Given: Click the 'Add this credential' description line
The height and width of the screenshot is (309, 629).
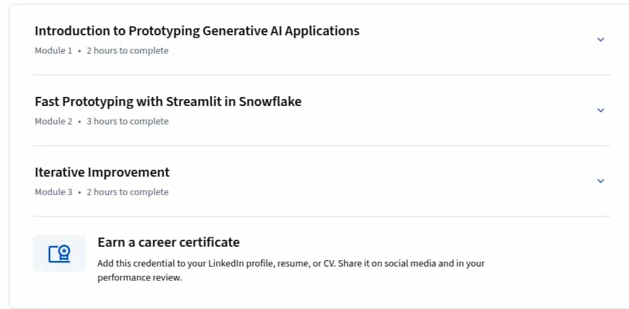Looking at the screenshot, I should pos(291,264).
